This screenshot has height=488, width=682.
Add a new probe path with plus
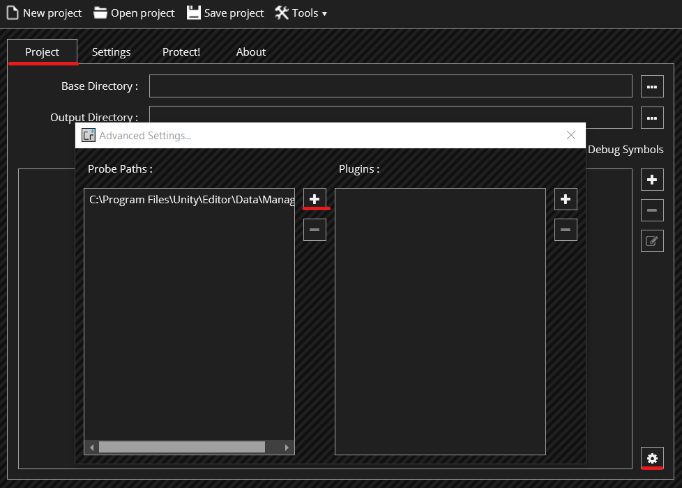315,199
